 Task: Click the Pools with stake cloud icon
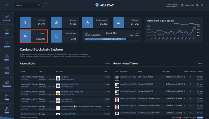coord(56,36)
